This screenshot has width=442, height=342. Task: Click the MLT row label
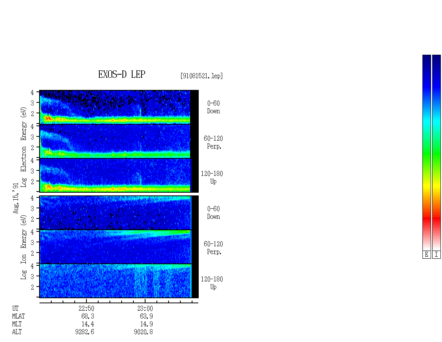pyautogui.click(x=17, y=324)
